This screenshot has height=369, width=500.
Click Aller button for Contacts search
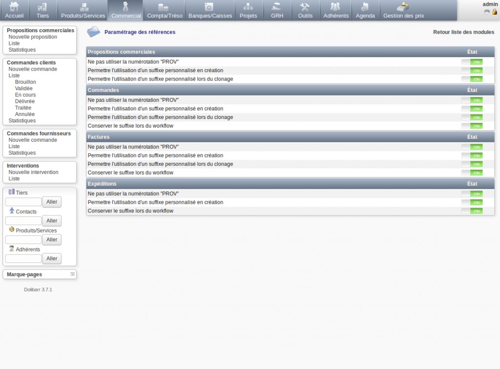pos(52,221)
